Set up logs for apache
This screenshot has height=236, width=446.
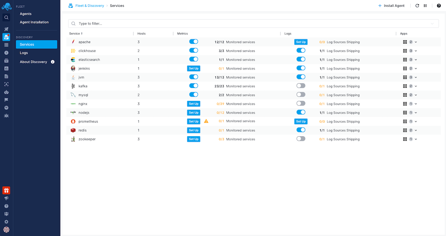[x=301, y=42]
